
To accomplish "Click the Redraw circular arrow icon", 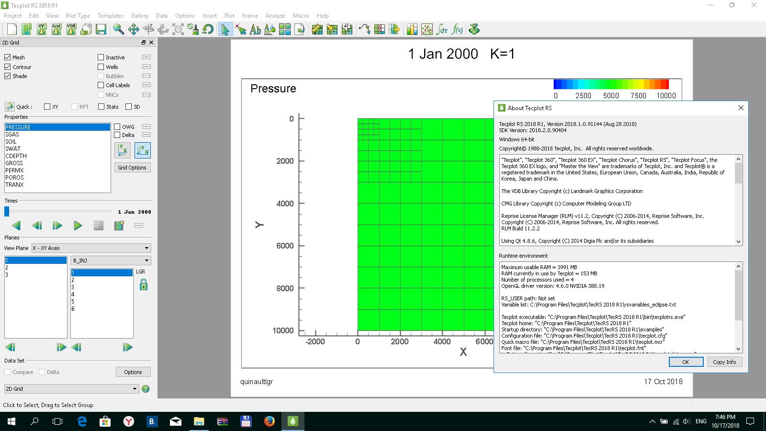I will coord(208,30).
